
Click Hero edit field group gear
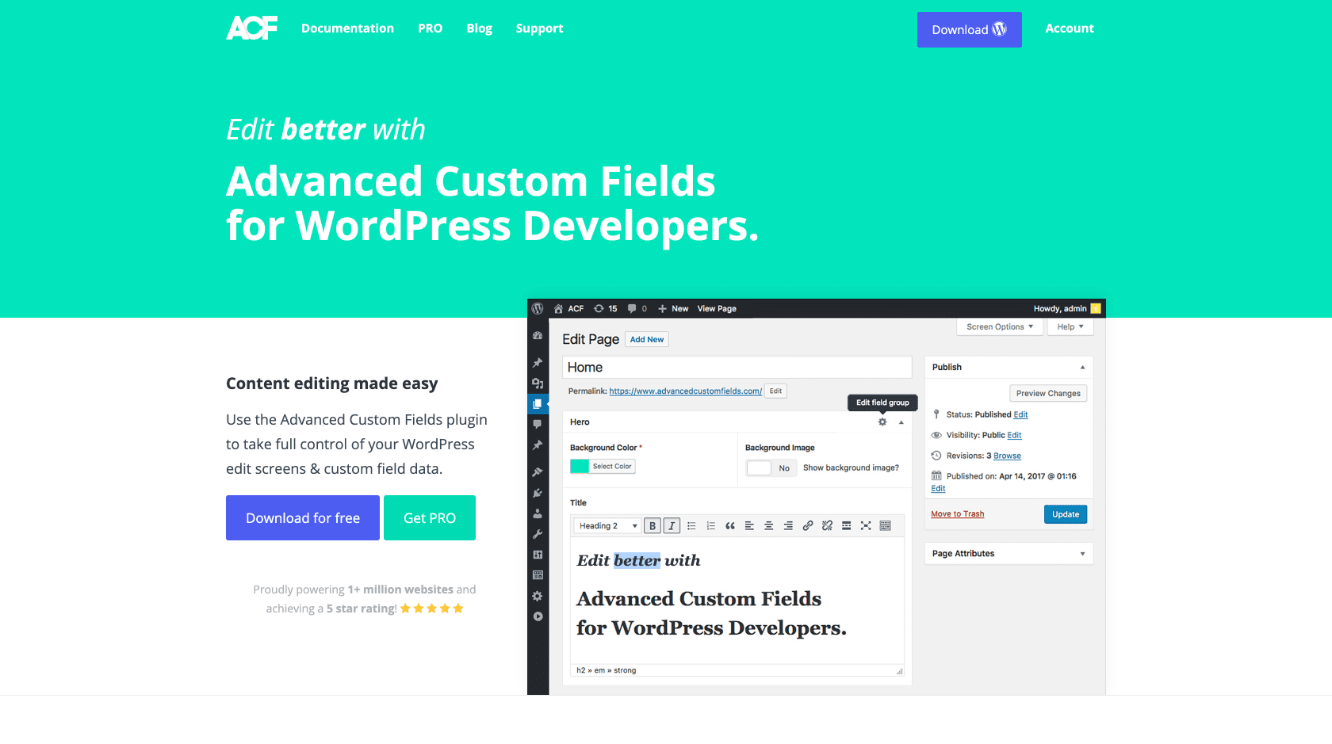click(x=882, y=422)
